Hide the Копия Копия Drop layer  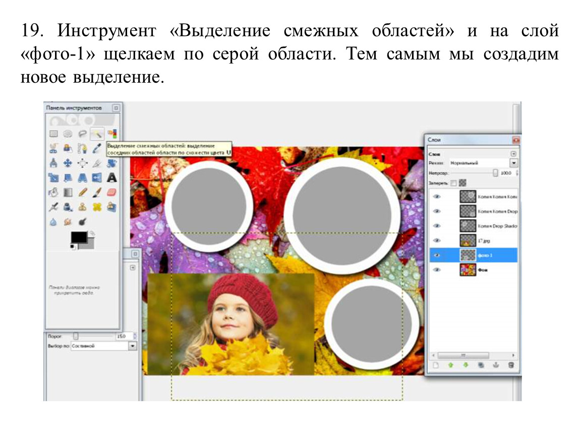437,211
